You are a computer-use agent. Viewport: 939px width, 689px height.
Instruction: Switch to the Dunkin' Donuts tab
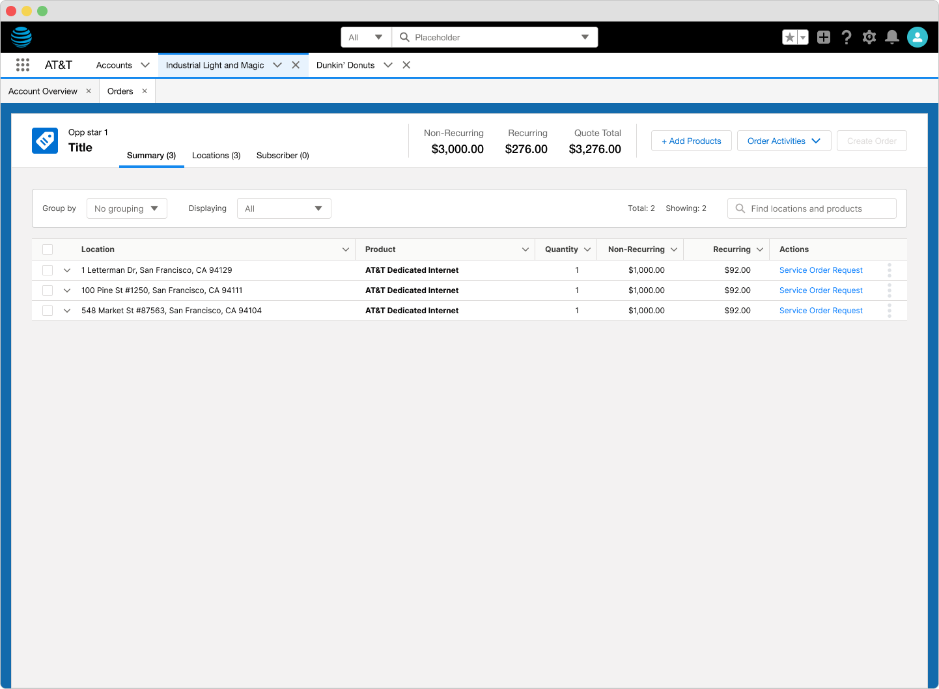click(345, 65)
